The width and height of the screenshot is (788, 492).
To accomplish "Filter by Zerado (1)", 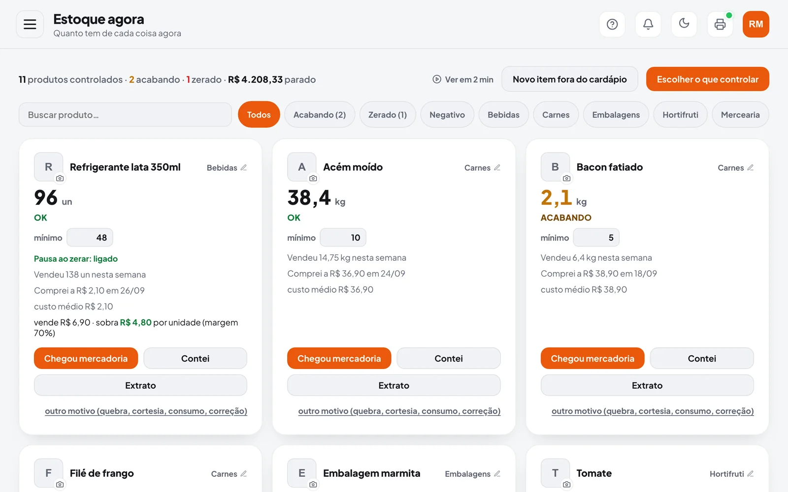I will (388, 115).
